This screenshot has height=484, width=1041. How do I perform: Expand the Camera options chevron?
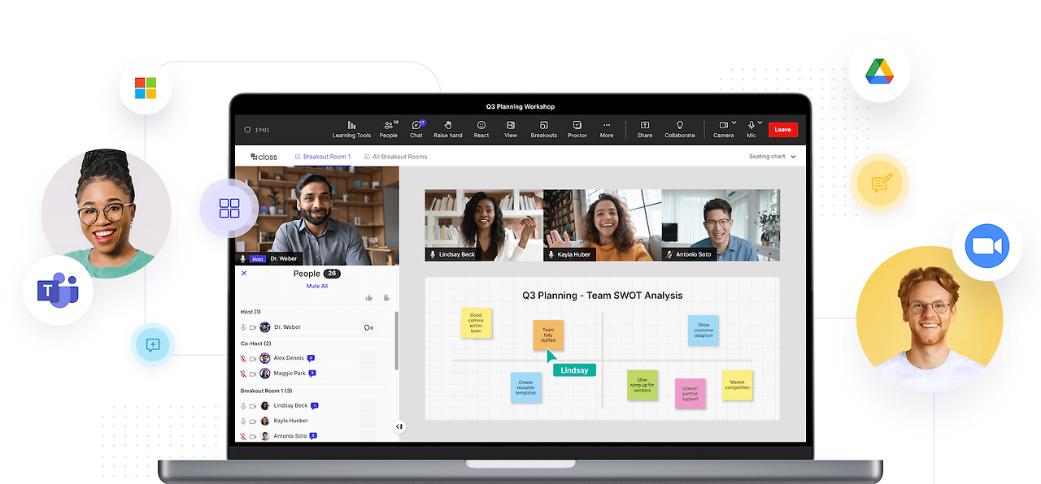(x=734, y=123)
